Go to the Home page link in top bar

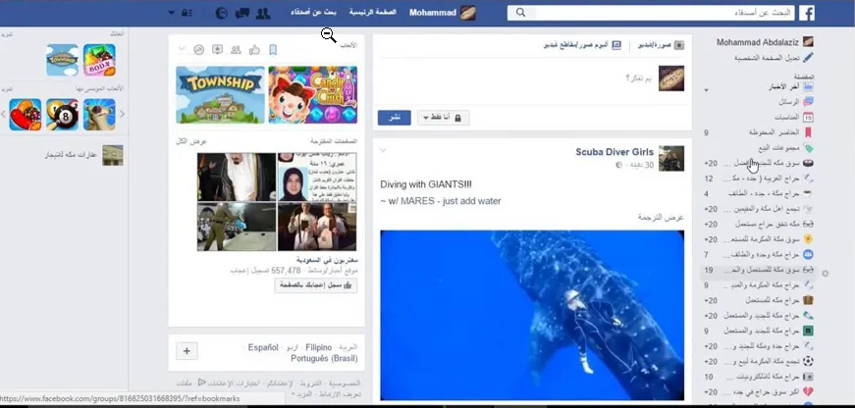coord(373,13)
